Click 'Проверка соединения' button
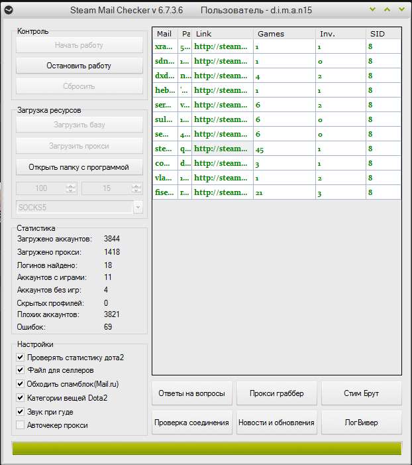412x465 pixels. (x=191, y=423)
